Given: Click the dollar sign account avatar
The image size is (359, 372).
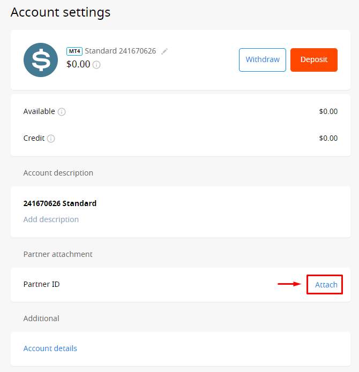Looking at the screenshot, I should coord(41,60).
